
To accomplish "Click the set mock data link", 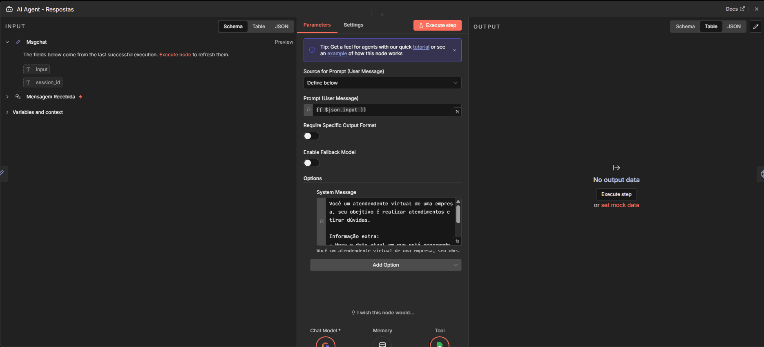I will click(x=620, y=205).
